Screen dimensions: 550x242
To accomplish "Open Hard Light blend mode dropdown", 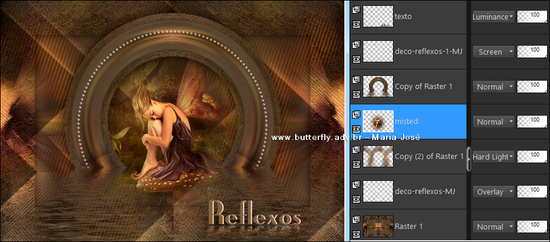I will click(x=493, y=157).
